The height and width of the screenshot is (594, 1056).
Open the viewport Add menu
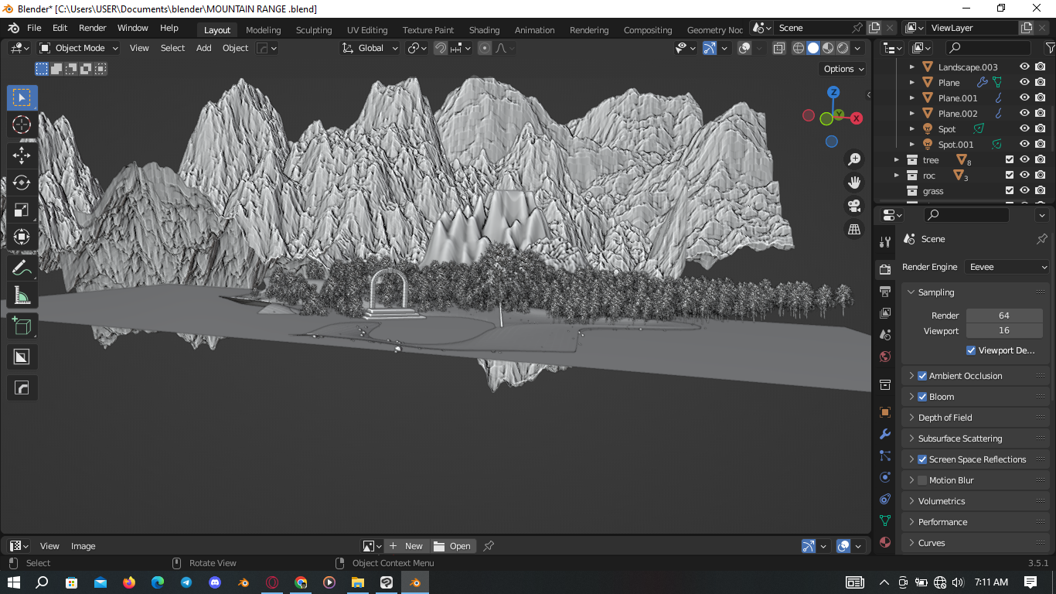tap(204, 48)
